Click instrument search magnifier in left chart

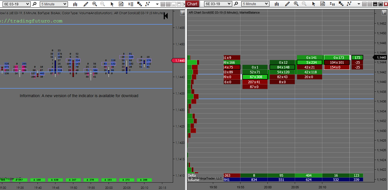point(34,4)
